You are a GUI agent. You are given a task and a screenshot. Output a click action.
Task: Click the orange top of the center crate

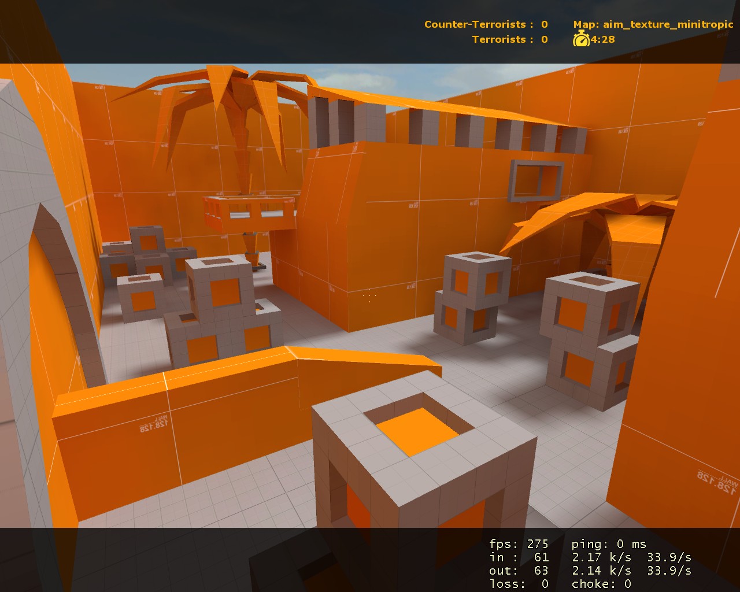coord(415,431)
